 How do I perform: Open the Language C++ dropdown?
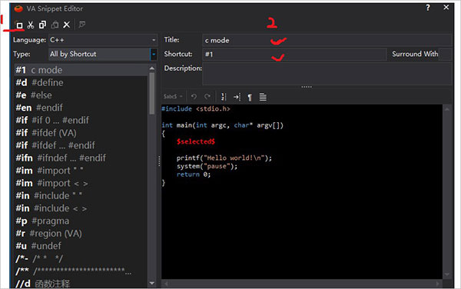103,40
